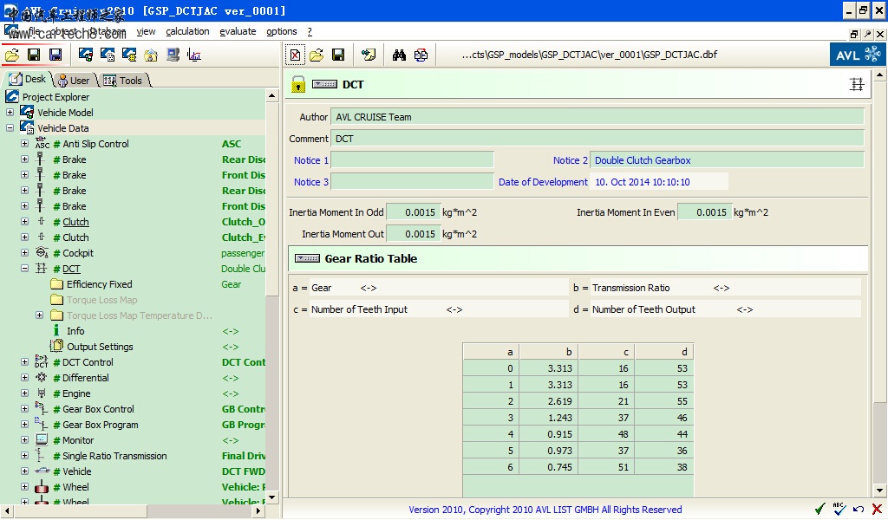
Task: Click the ABC spell check icon
Action: pos(839,509)
